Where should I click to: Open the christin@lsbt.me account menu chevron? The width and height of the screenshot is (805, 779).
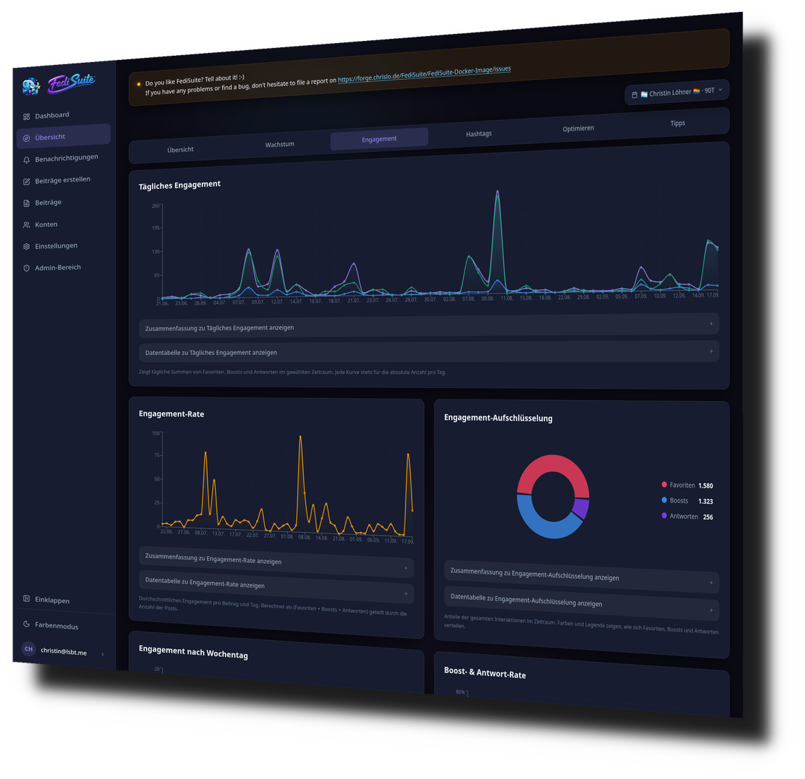pyautogui.click(x=103, y=654)
